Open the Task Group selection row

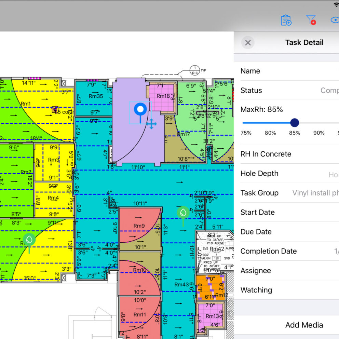click(287, 193)
